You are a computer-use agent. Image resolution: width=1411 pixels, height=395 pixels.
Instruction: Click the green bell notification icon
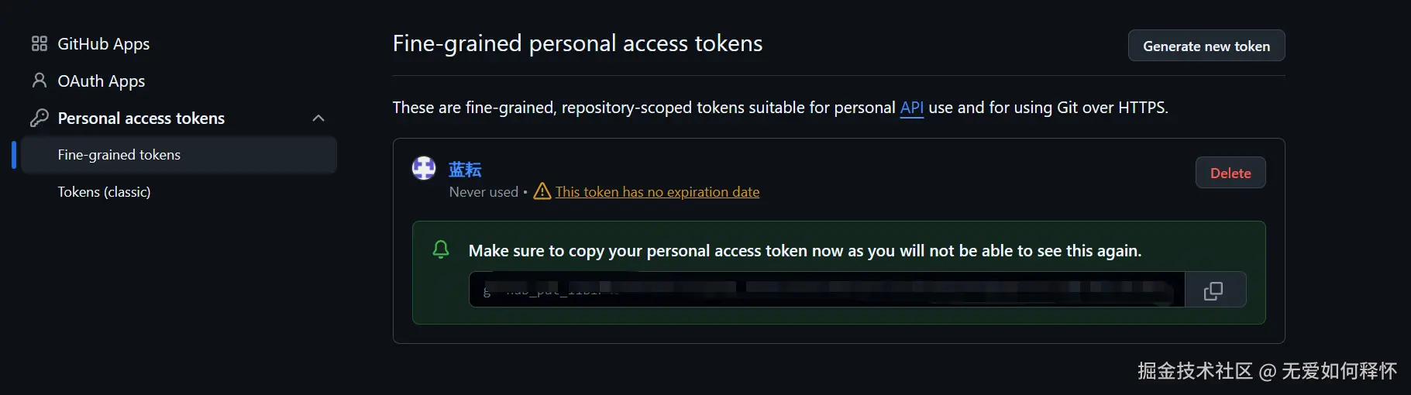coord(441,249)
